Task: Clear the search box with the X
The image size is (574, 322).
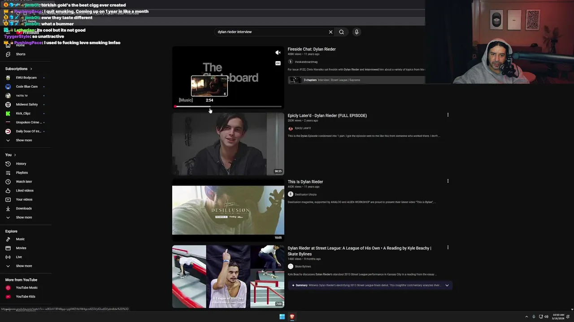Action: (x=330, y=32)
